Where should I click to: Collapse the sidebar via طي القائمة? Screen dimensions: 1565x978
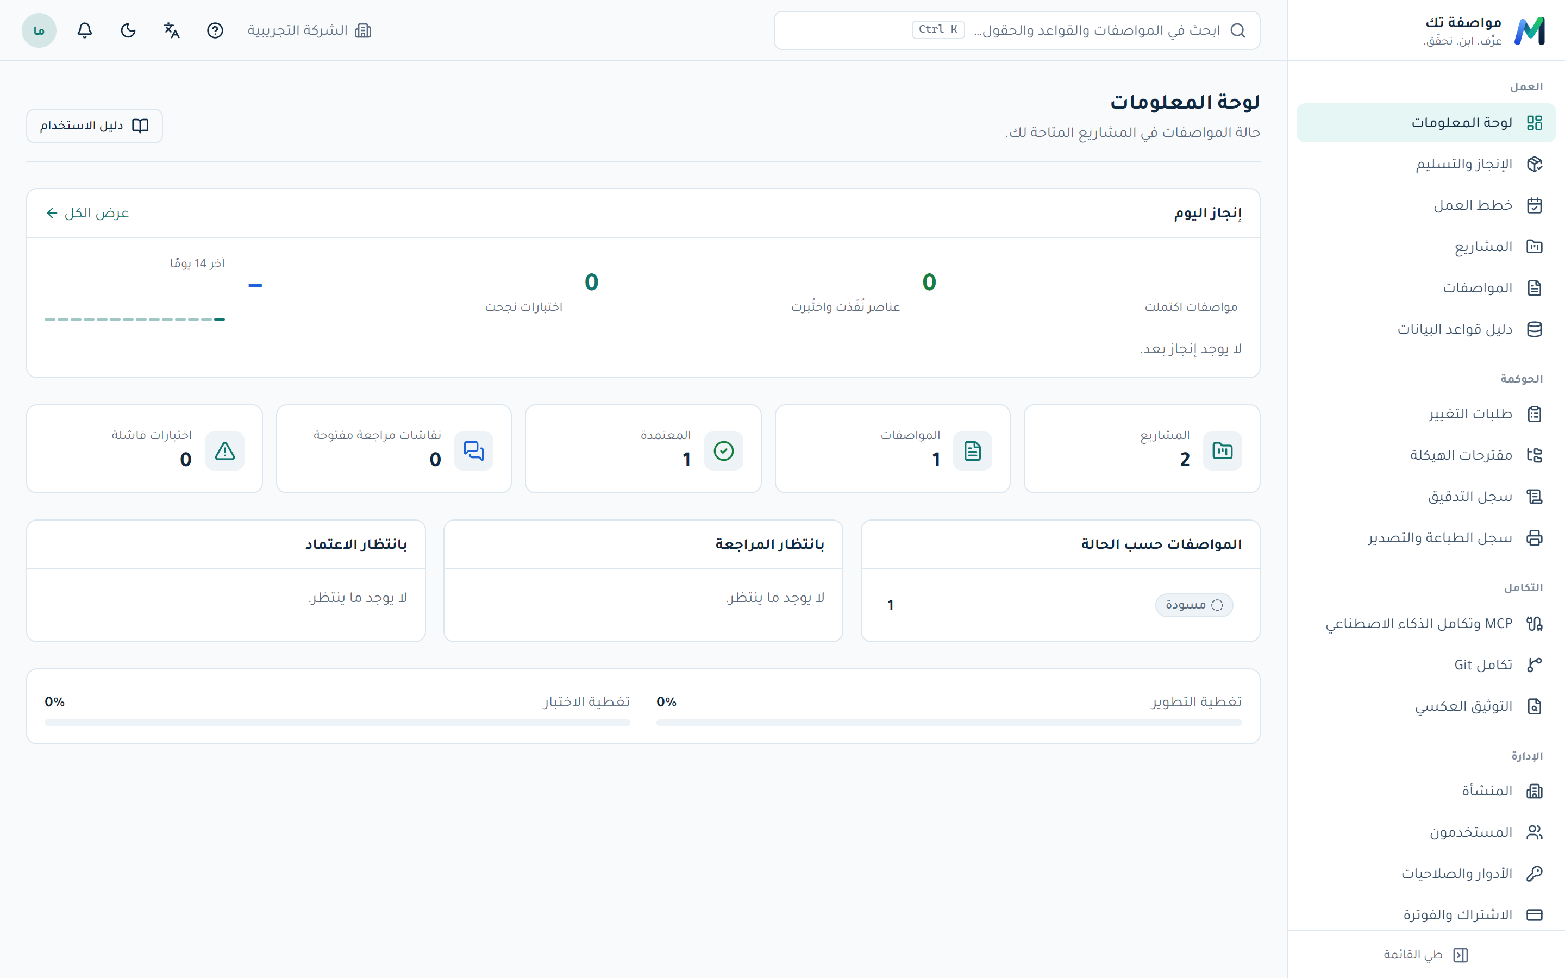[x=1426, y=955]
